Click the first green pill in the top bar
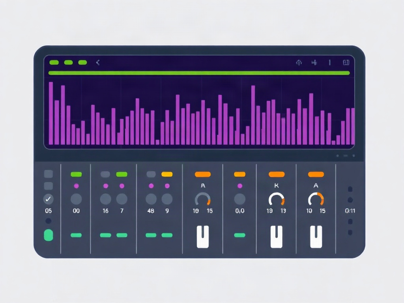The width and height of the screenshot is (404, 303). 54,62
